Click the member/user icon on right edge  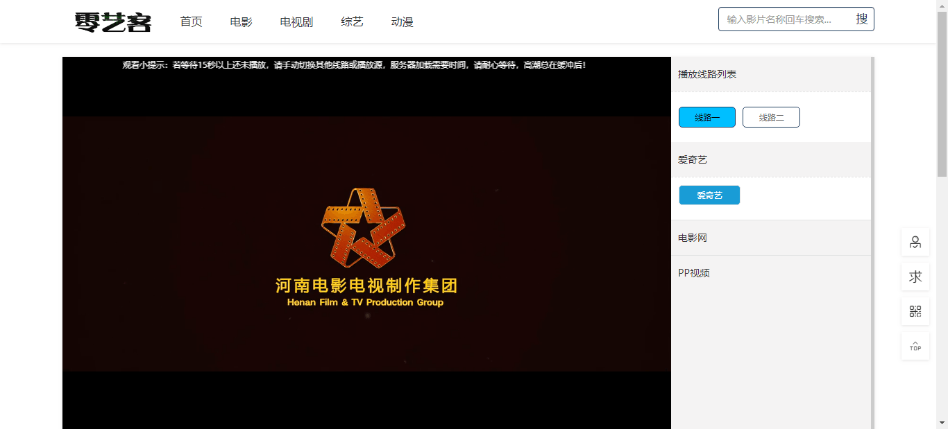point(915,242)
